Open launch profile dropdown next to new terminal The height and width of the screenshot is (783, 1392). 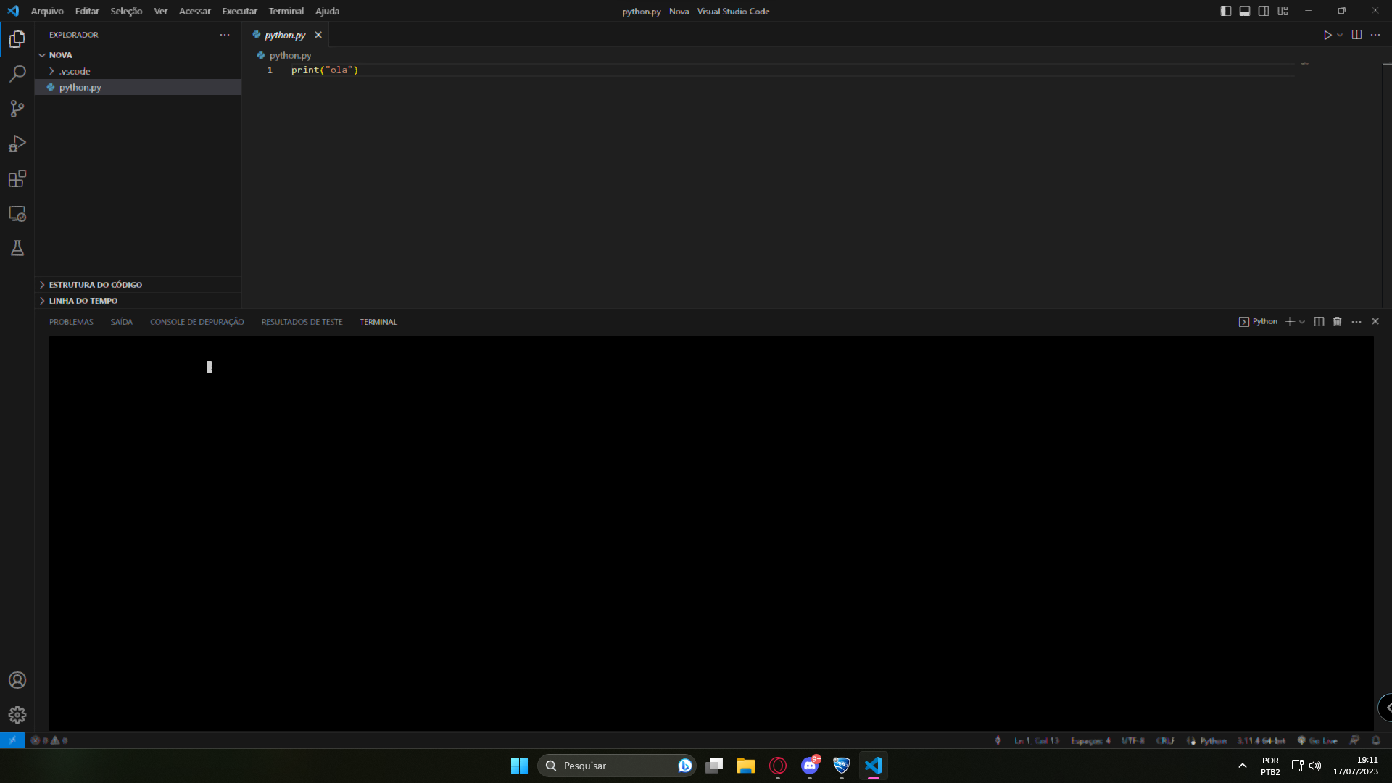1302,322
